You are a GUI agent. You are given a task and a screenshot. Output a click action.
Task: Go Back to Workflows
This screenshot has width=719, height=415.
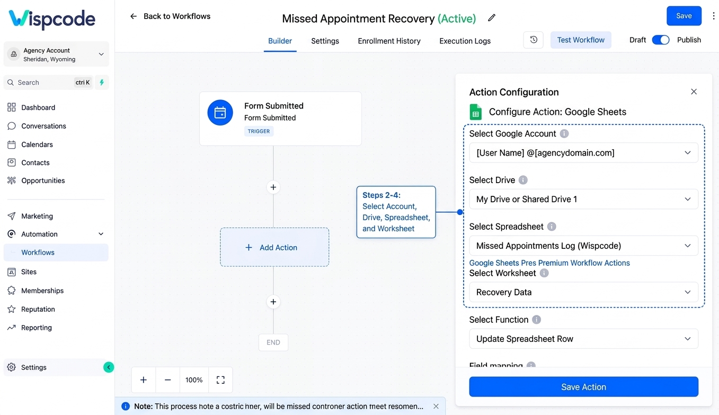pyautogui.click(x=170, y=16)
